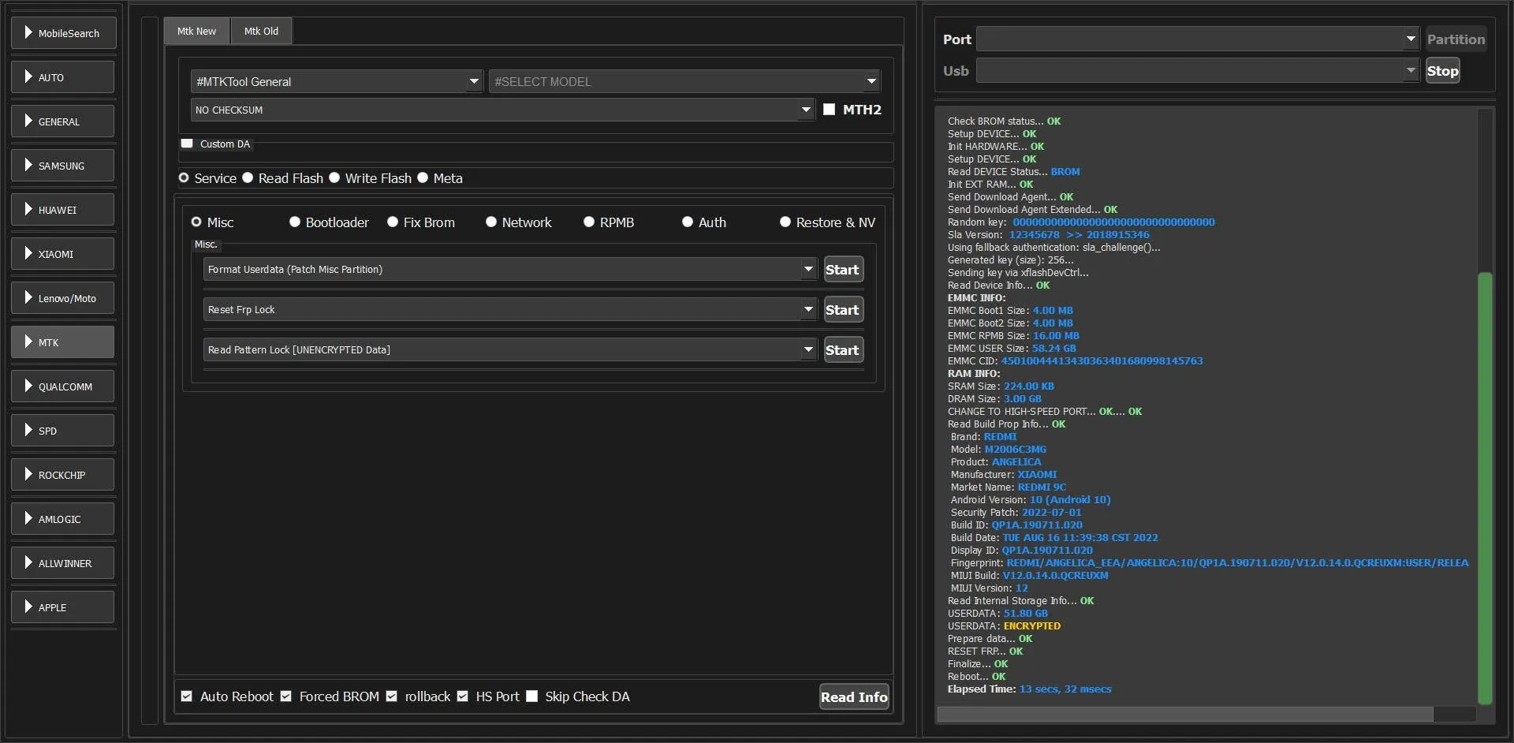This screenshot has height=743, width=1514.
Task: Expand the Reset Frp Lock dropdown
Action: pos(510,309)
